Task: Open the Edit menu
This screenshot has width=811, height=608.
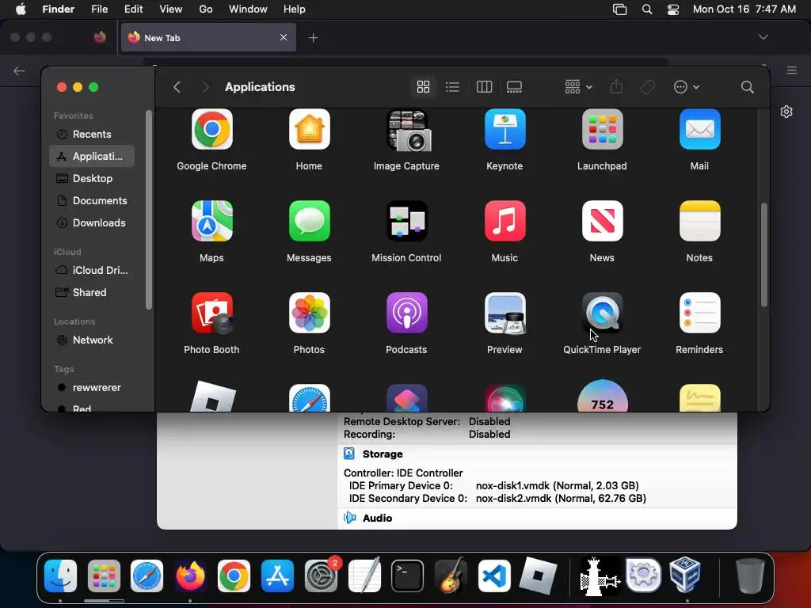Action: [x=133, y=9]
